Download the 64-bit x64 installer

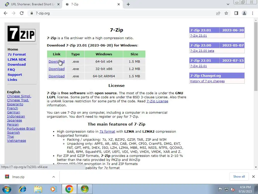tap(56, 62)
